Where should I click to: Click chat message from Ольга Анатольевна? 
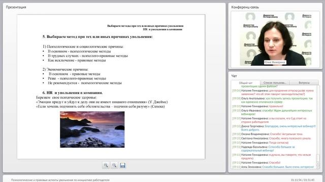pyautogui.click(x=273, y=100)
